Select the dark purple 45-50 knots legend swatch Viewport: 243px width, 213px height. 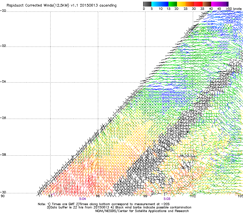(x=224, y=4)
